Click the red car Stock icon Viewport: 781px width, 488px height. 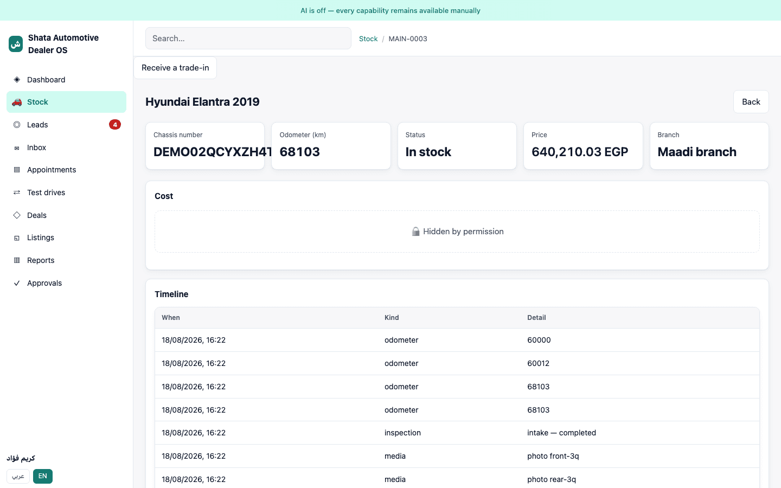(x=17, y=102)
